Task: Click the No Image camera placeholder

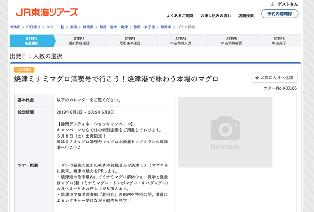Action: pos(225,132)
